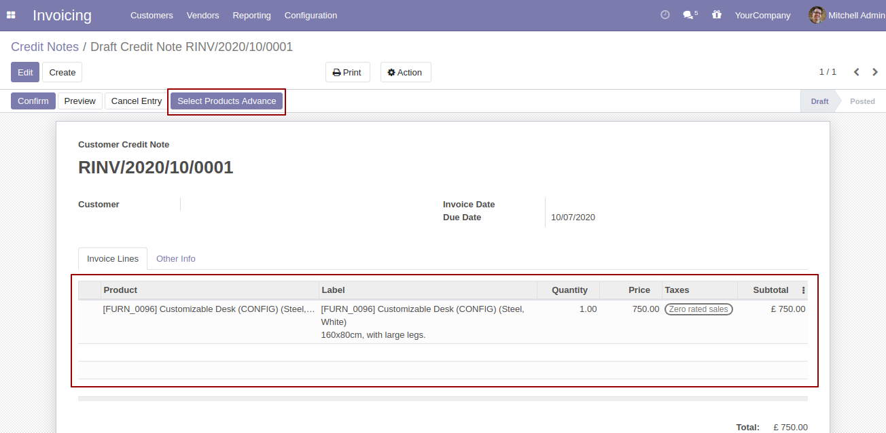Click the Posted status stage
Screen dimensions: 886x433
coord(862,101)
